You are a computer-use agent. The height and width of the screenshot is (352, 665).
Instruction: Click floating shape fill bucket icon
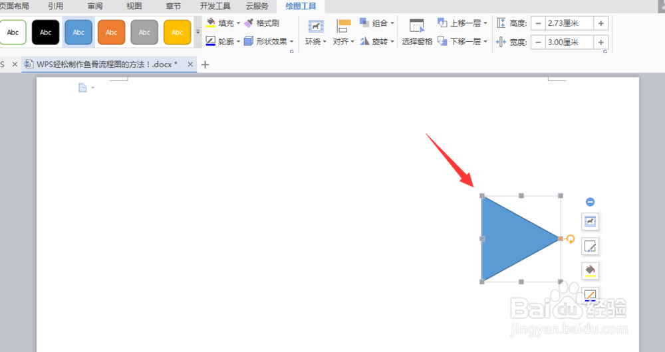pyautogui.click(x=590, y=270)
